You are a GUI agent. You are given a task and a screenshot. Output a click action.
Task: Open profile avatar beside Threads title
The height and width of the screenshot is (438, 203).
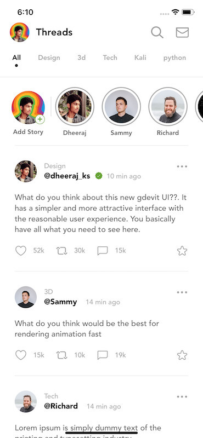(x=20, y=32)
